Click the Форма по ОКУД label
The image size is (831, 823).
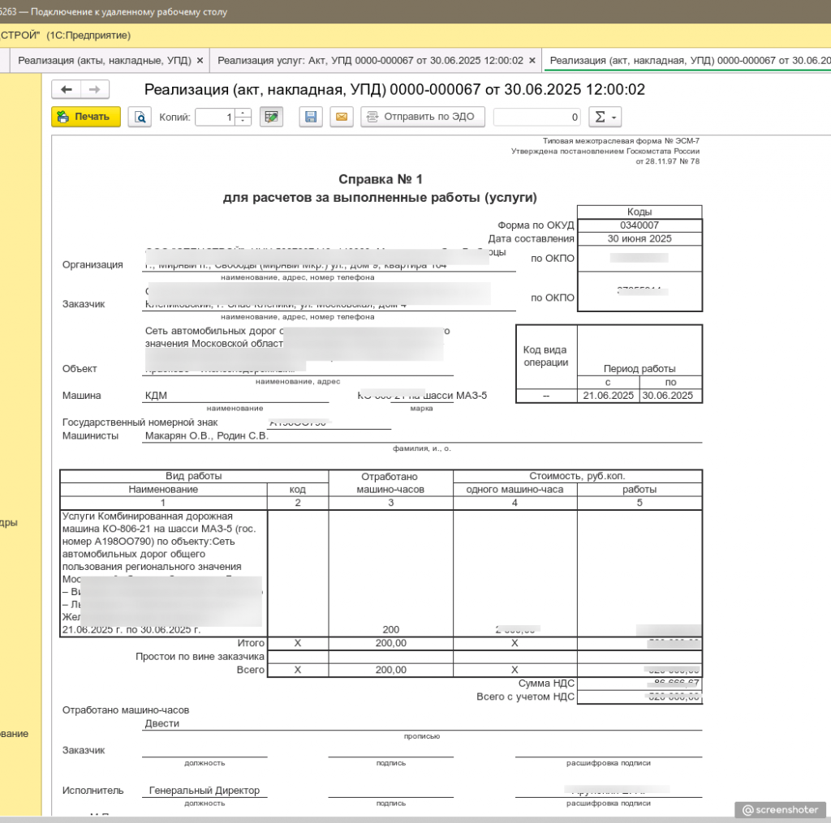(536, 225)
